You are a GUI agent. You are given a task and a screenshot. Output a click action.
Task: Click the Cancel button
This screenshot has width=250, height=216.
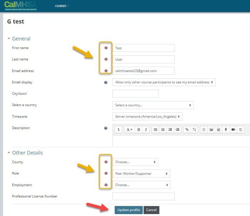coord(151,210)
